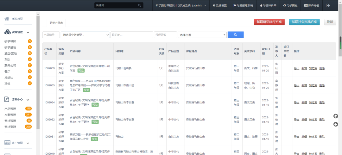Click the 刷新 button
The width and height of the screenshot is (342, 155).
(330, 22)
